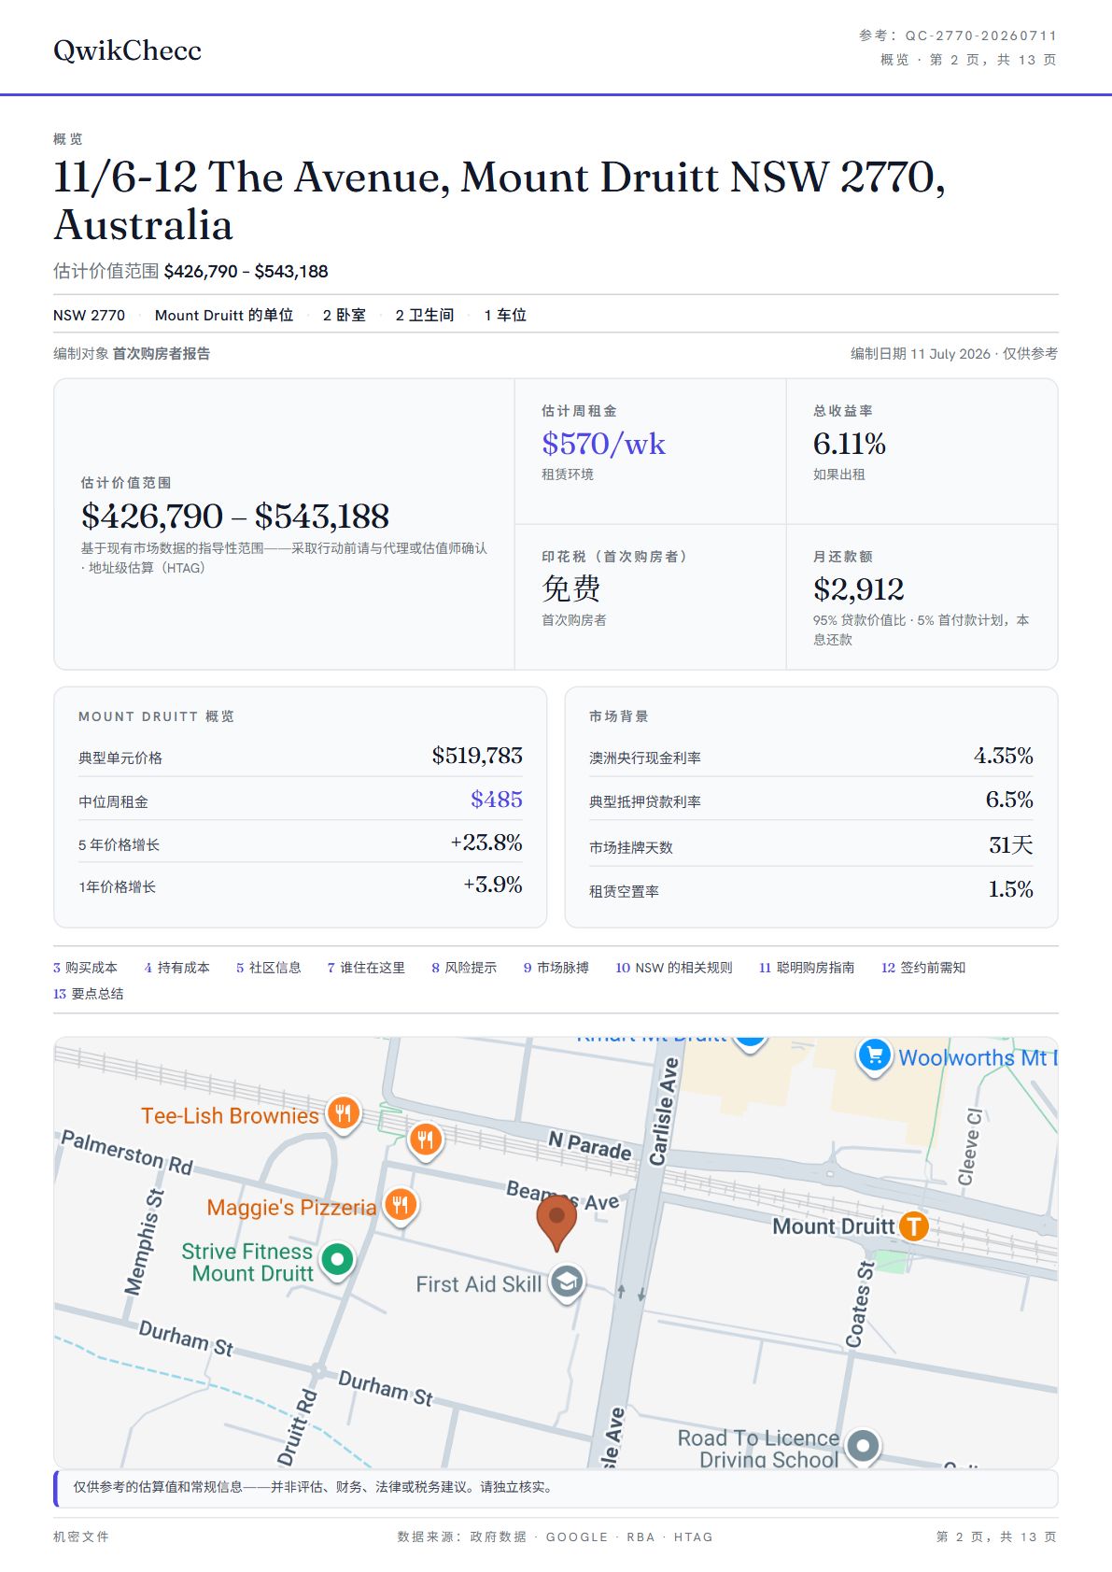Open section 13 要点总结 link

pyautogui.click(x=88, y=994)
